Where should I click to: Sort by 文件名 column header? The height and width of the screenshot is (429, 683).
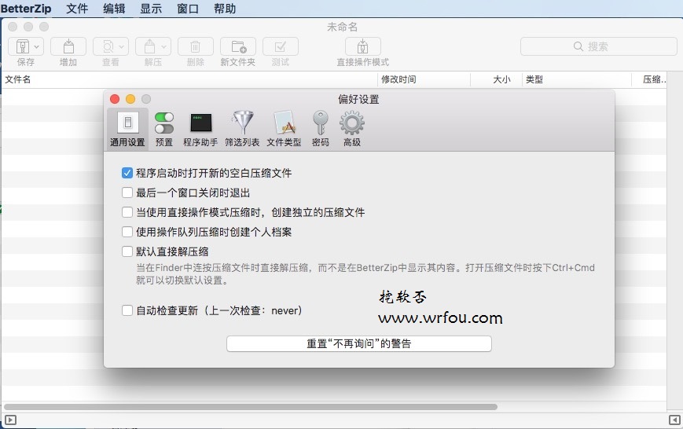point(189,79)
